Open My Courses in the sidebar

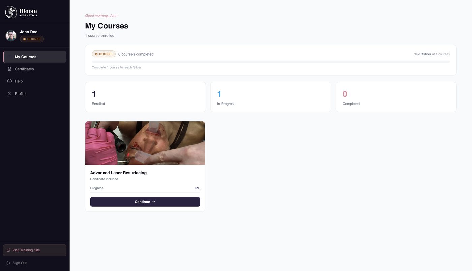click(35, 57)
